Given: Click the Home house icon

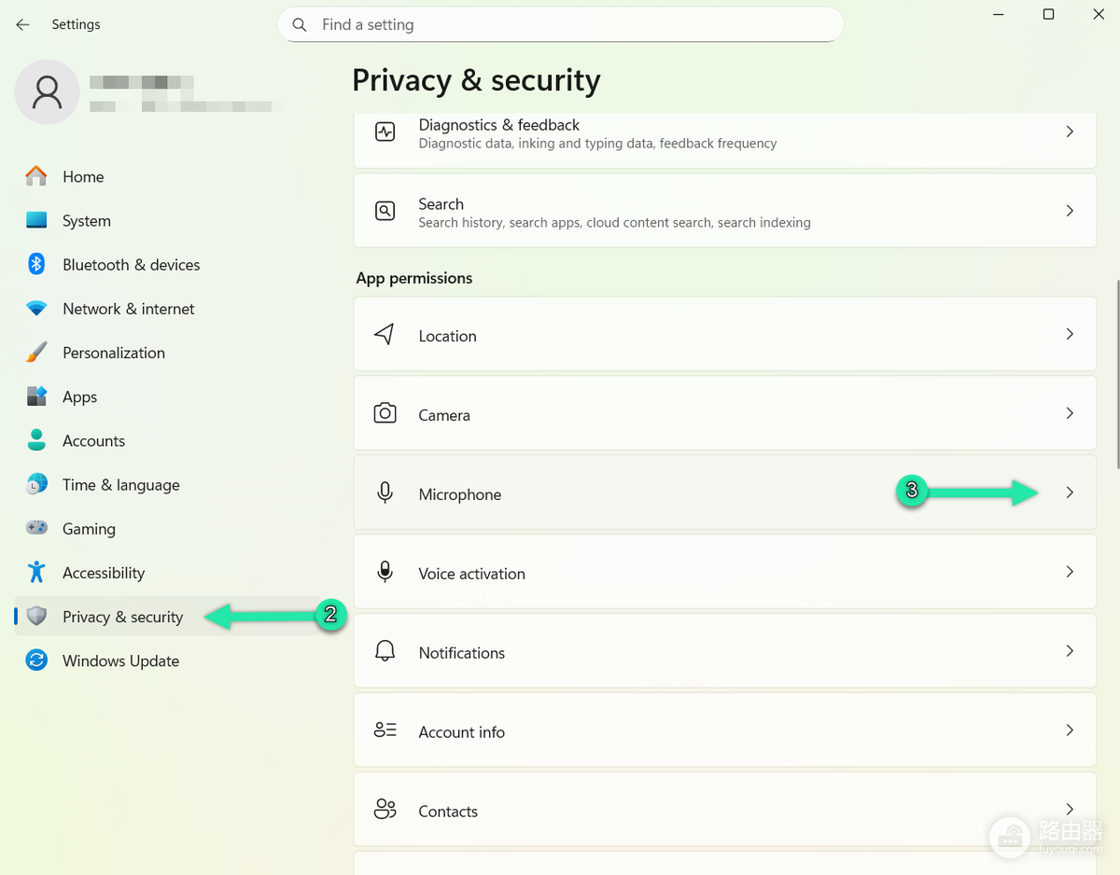Looking at the screenshot, I should pyautogui.click(x=36, y=176).
